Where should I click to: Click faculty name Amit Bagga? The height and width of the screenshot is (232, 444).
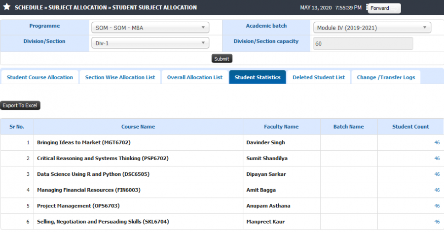coord(261,190)
